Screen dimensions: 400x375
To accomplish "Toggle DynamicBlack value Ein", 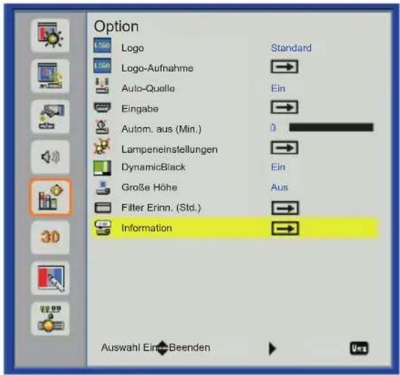I will click(278, 167).
